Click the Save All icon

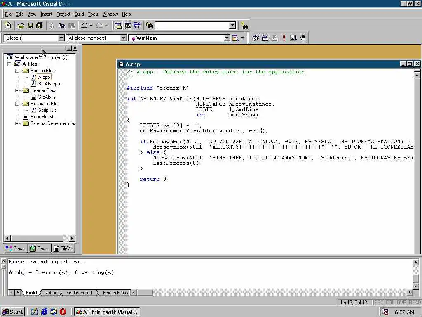pyautogui.click(x=39, y=26)
